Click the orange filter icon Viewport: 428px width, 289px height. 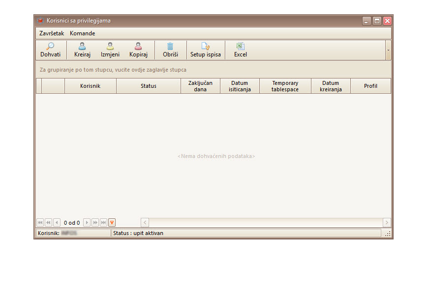[x=112, y=223]
